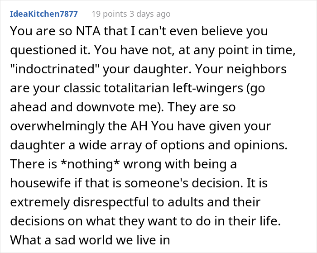Click the 19 points score text
Viewport: 317px width, 253px height.
click(x=110, y=14)
